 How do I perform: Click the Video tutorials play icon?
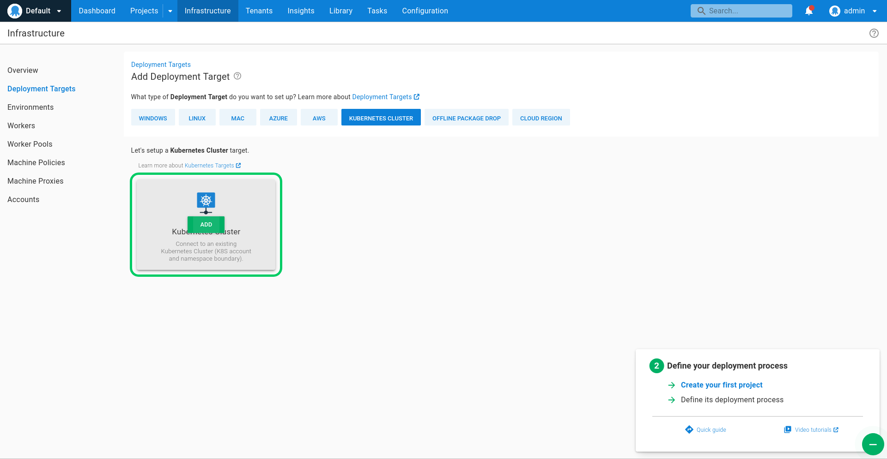click(788, 429)
